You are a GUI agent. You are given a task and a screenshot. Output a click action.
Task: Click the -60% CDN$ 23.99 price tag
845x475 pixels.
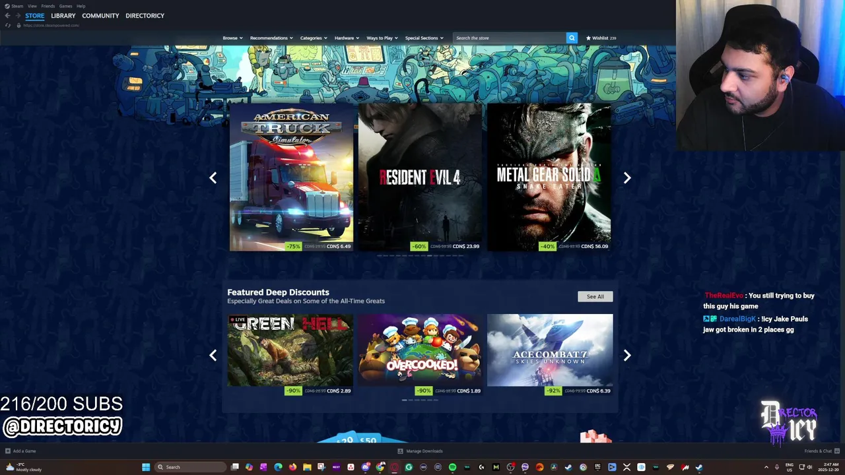(446, 246)
